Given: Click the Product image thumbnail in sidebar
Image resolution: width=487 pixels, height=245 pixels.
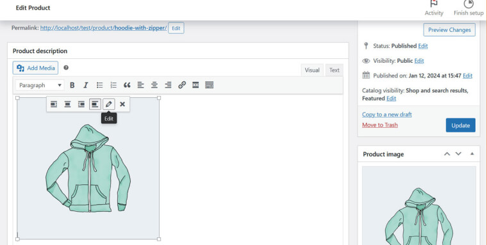Looking at the screenshot, I should [418, 205].
